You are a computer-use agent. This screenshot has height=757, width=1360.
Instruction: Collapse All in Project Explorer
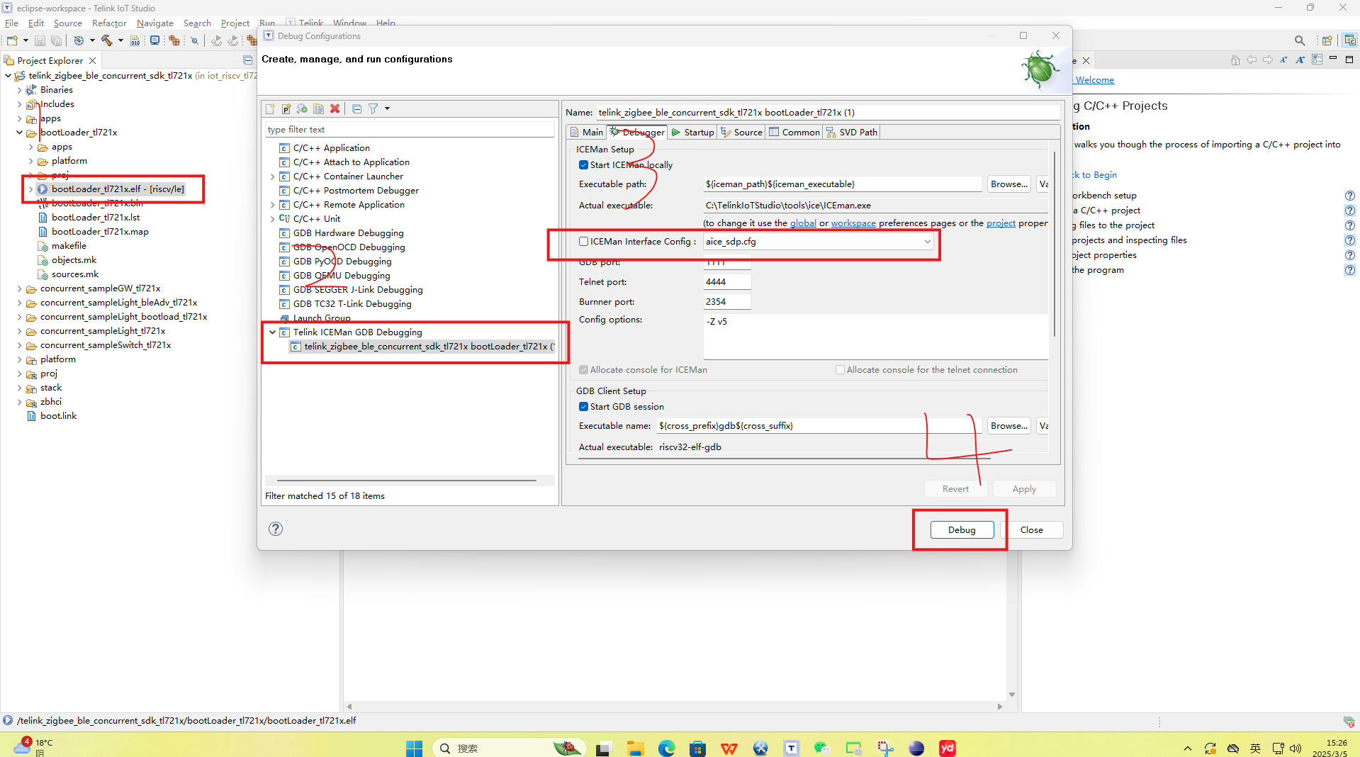pyautogui.click(x=247, y=60)
